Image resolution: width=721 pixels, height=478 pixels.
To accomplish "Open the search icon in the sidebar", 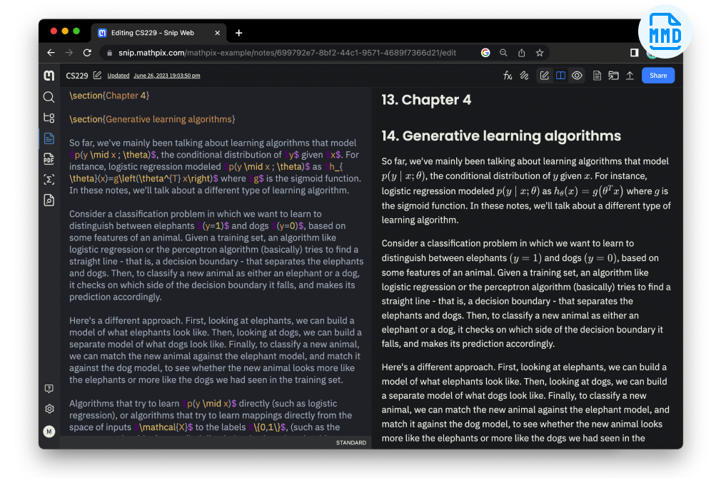I will (x=49, y=97).
